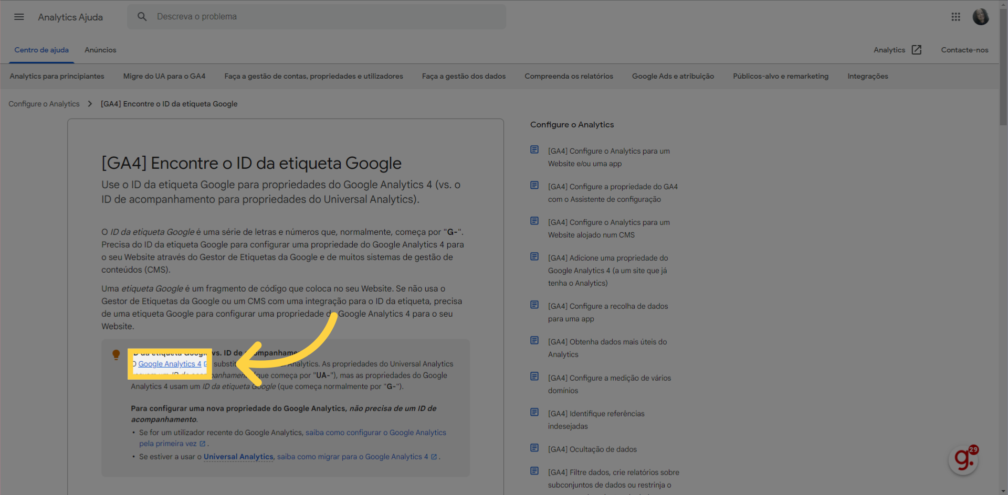1008x495 pixels.
Task: Open Google Ads e atribuição menu
Action: tap(673, 76)
